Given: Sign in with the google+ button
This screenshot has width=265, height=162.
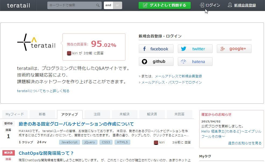Looking at the screenshot, I should [x=234, y=49].
